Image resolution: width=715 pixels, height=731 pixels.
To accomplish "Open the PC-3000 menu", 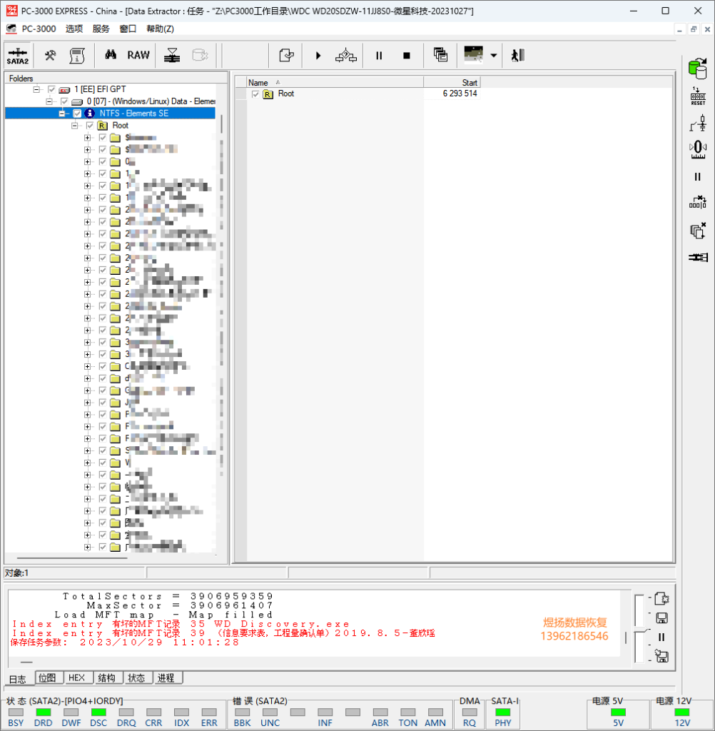I will [39, 29].
